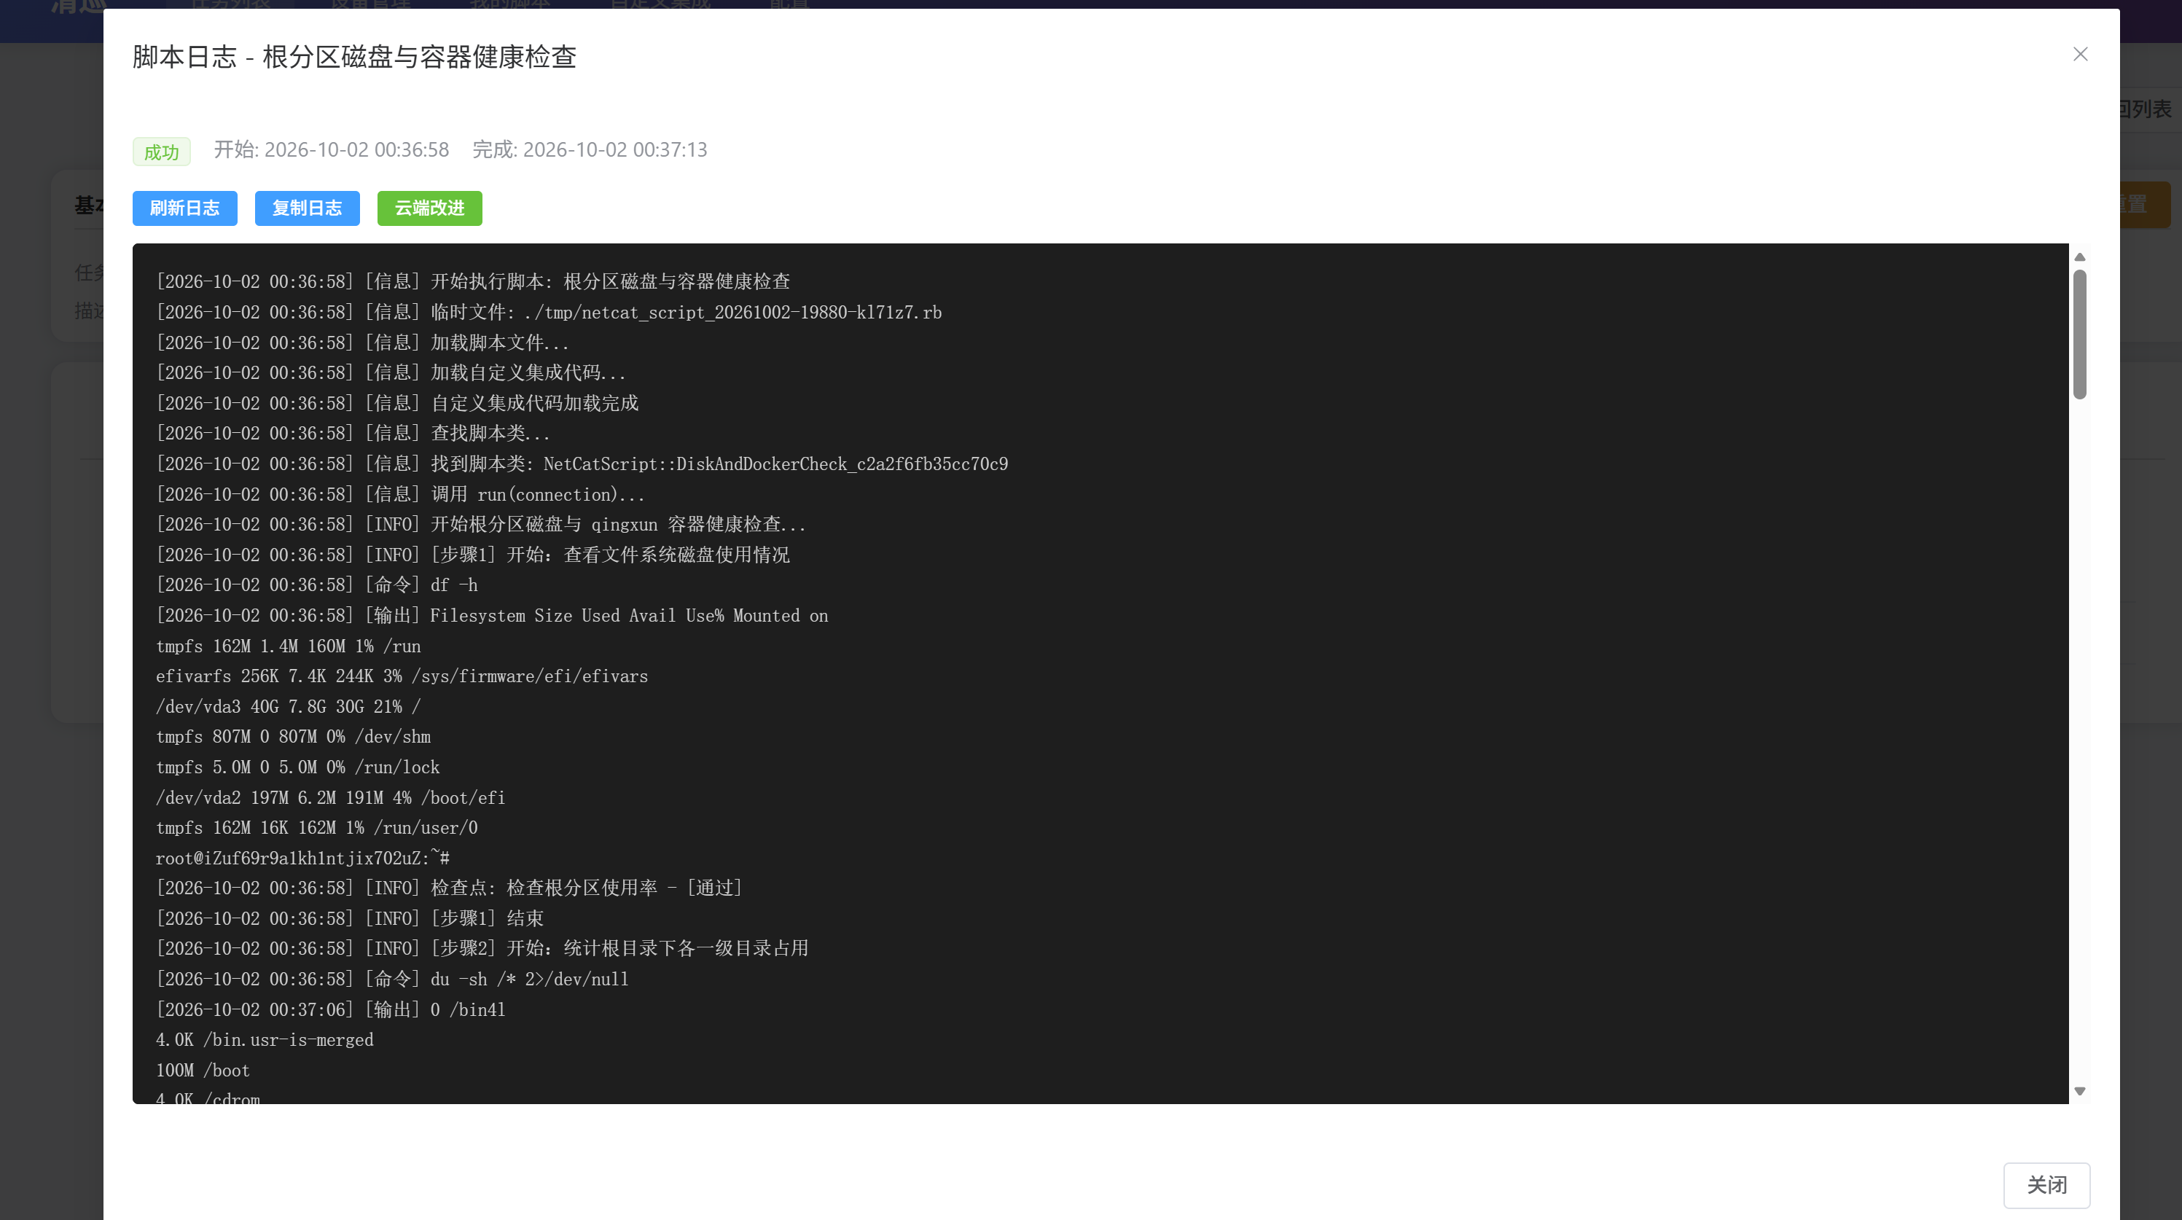Image resolution: width=2182 pixels, height=1220 pixels.
Task: Click log line 调用 run(connection)...
Action: tap(401, 495)
